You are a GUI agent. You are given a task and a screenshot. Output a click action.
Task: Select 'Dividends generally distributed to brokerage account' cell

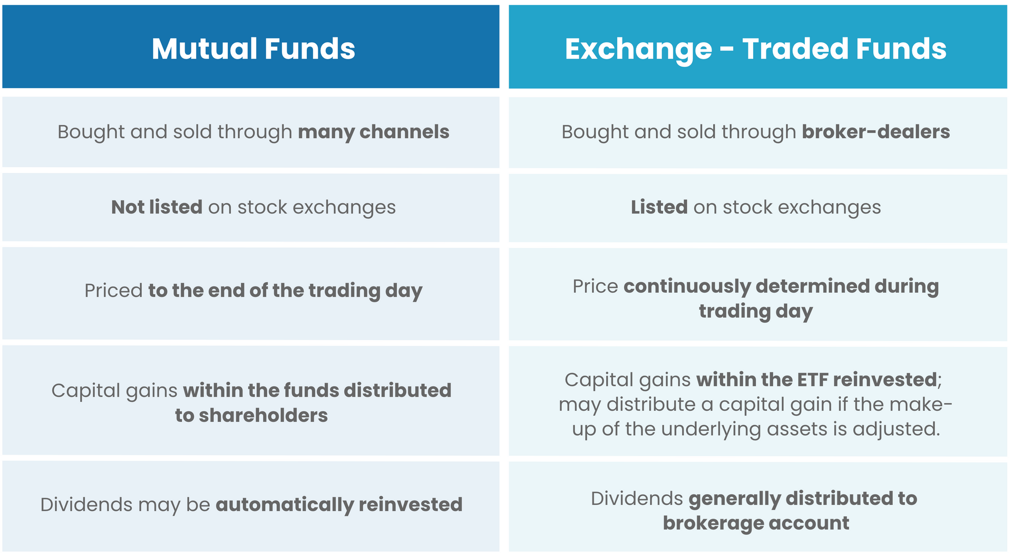coord(757,507)
